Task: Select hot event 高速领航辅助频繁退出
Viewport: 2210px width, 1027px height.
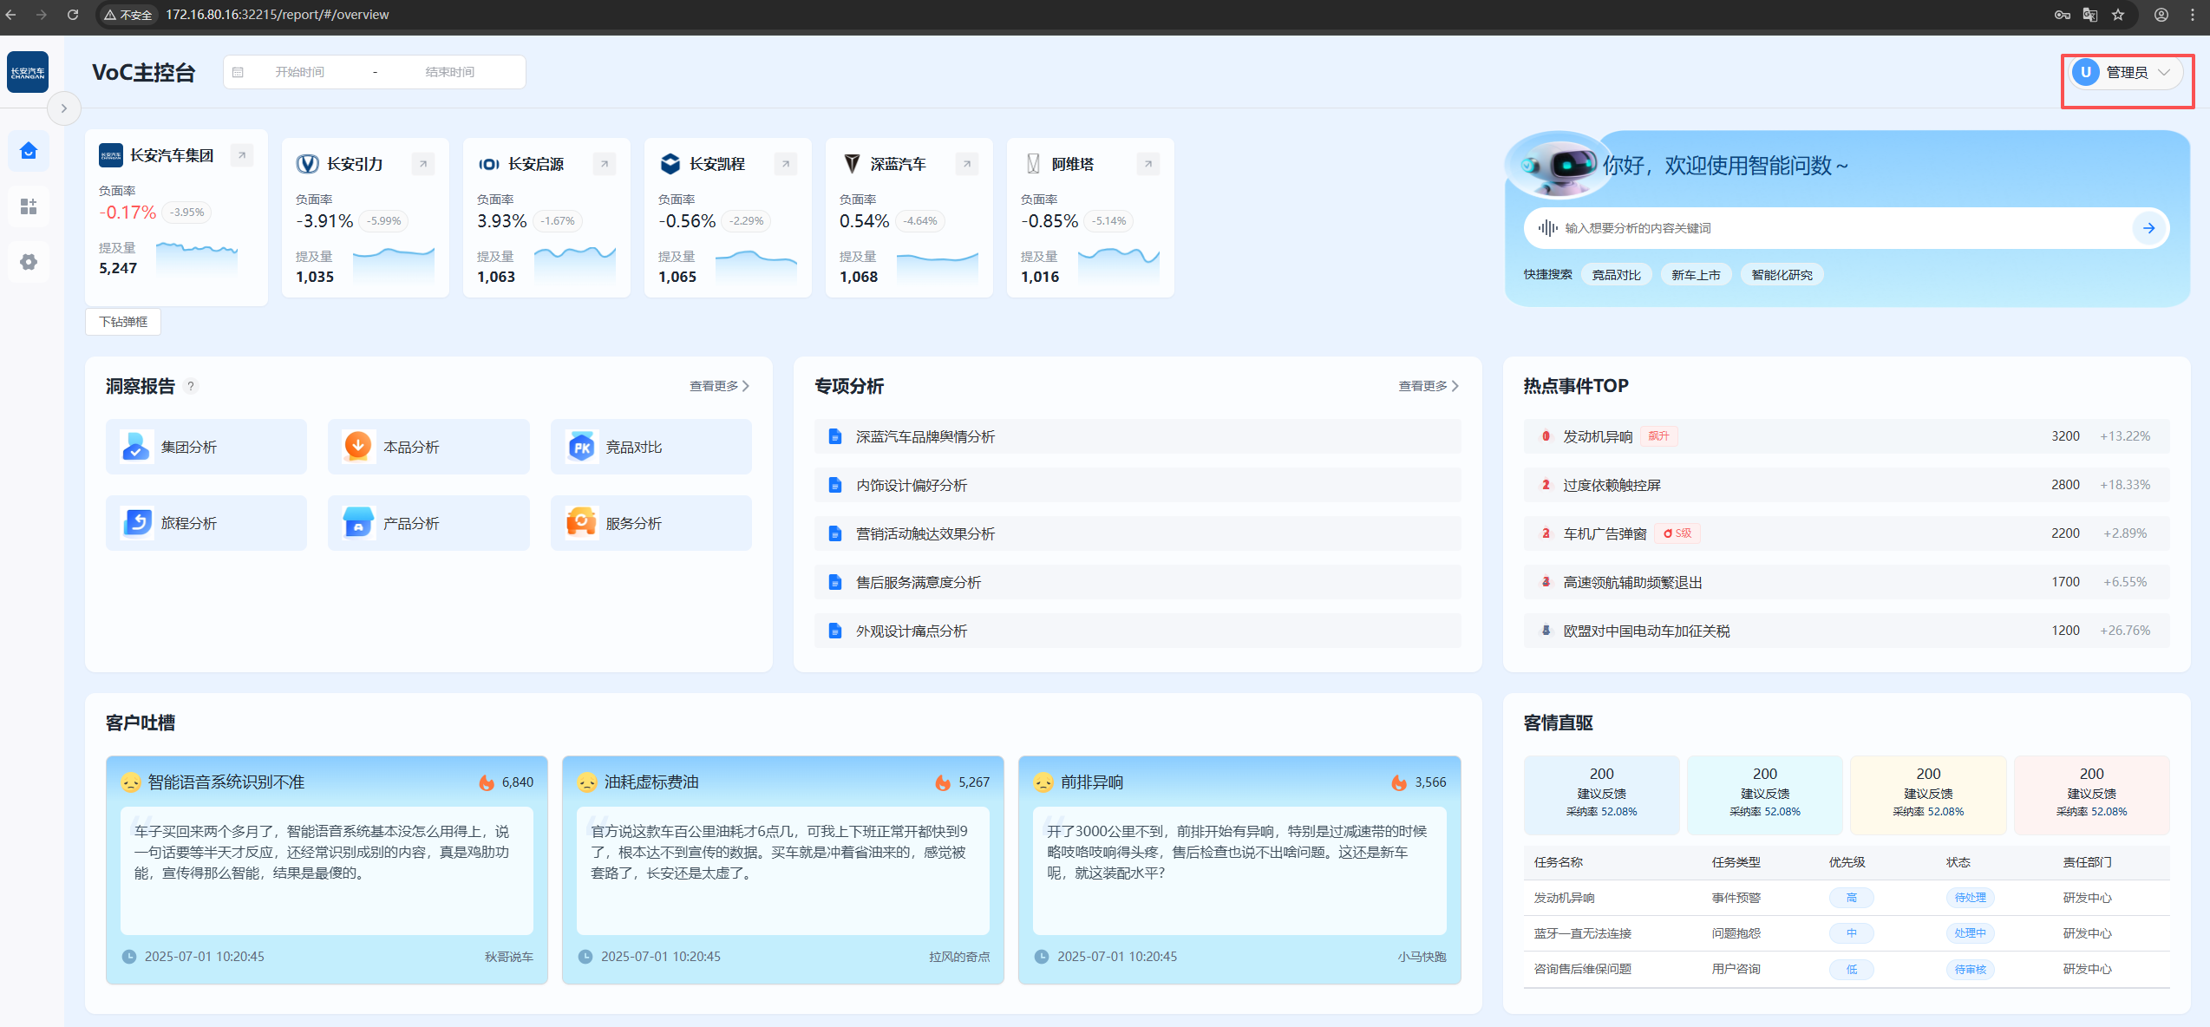Action: tap(1847, 582)
